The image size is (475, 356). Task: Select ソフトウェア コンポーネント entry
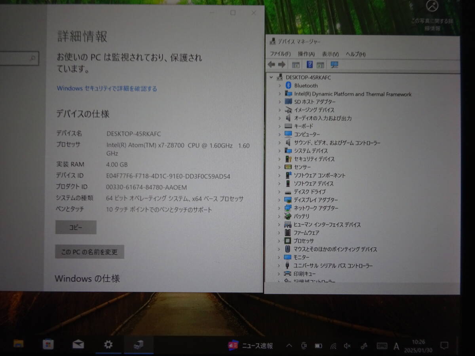point(319,175)
